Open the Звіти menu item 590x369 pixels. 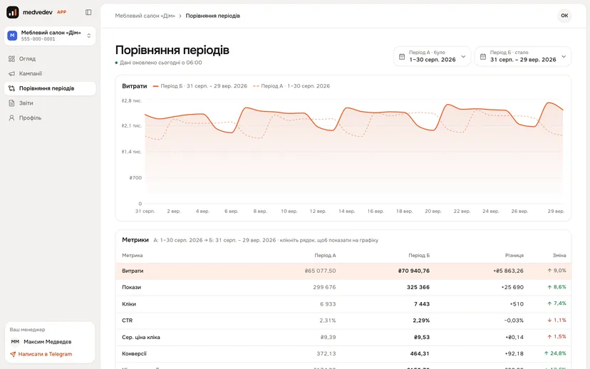tap(50, 103)
